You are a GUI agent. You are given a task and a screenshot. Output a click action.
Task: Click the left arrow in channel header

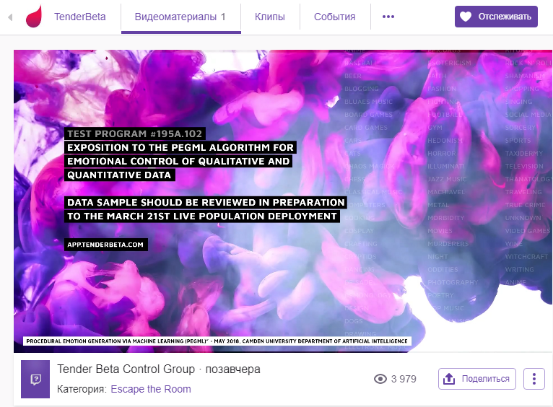10,17
